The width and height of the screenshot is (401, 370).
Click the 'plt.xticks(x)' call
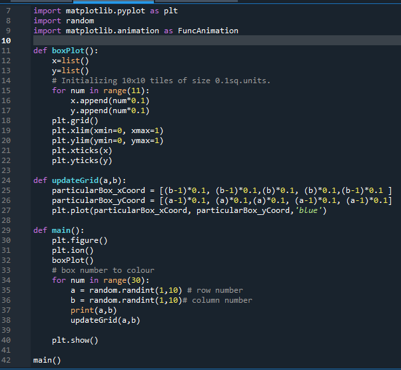pyautogui.click(x=82, y=150)
